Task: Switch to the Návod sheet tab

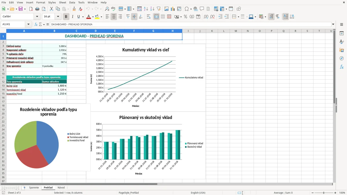Action: (x=61, y=187)
